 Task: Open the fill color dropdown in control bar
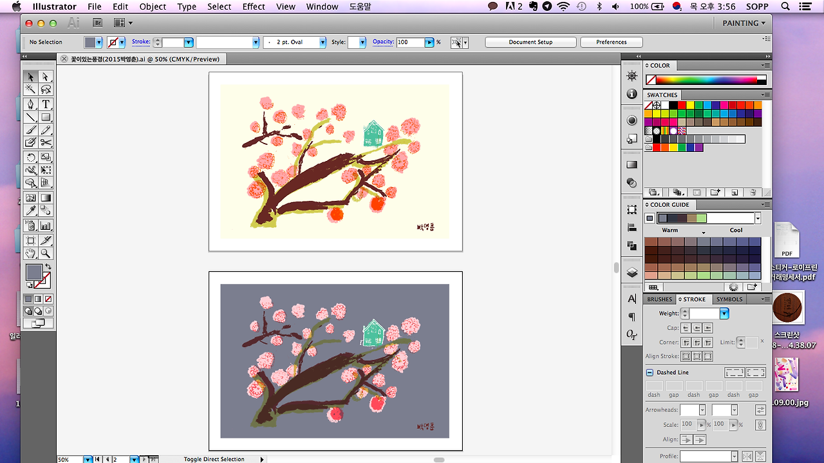(99, 42)
